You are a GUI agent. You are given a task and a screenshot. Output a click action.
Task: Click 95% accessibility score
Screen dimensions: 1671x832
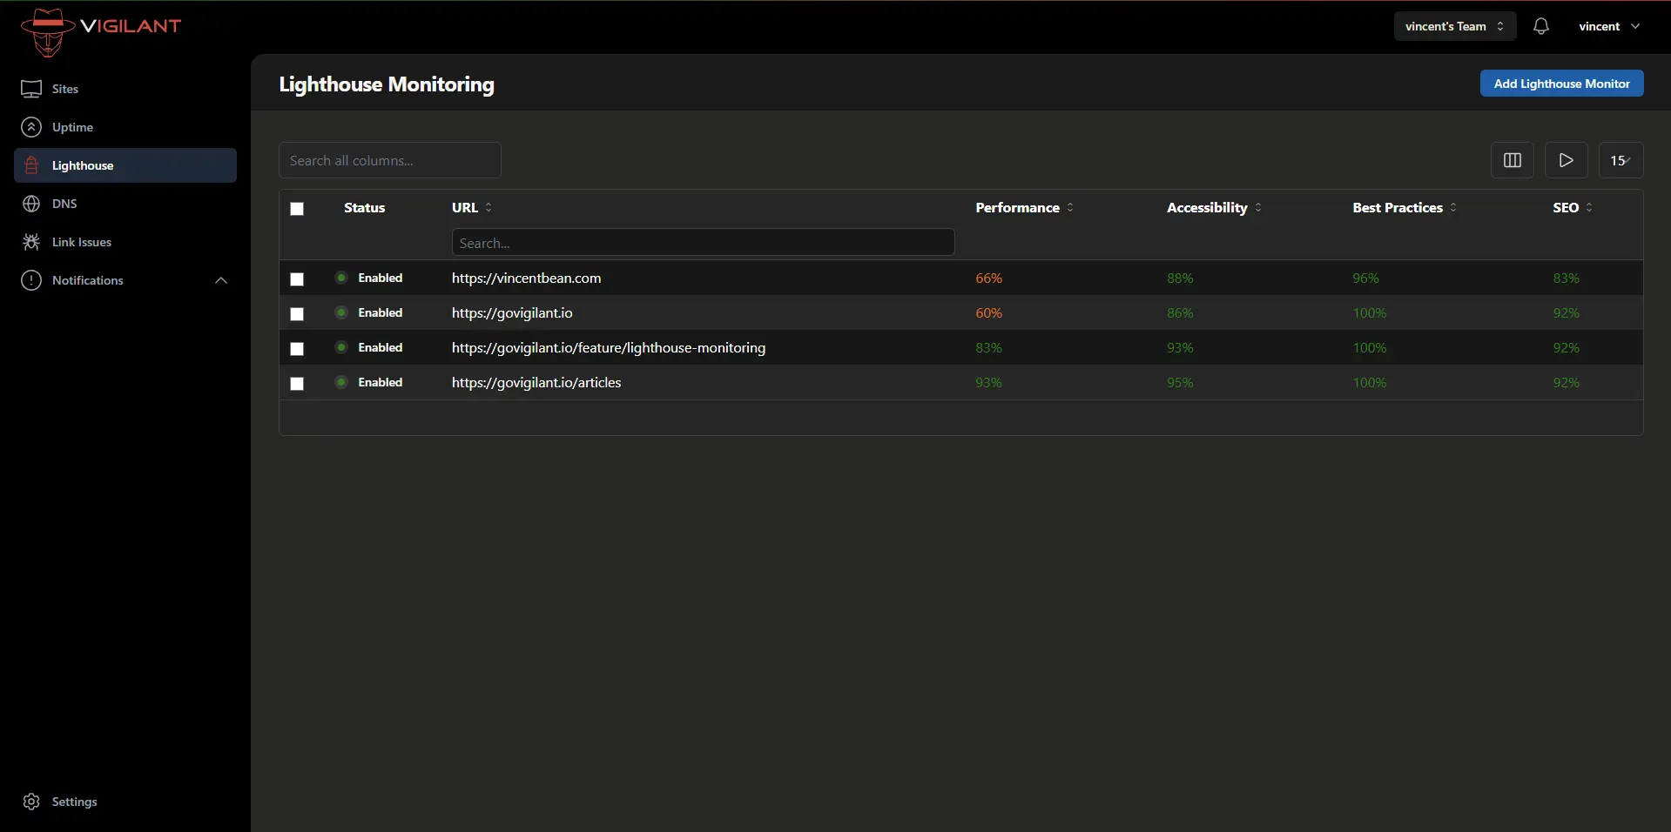[1180, 382]
